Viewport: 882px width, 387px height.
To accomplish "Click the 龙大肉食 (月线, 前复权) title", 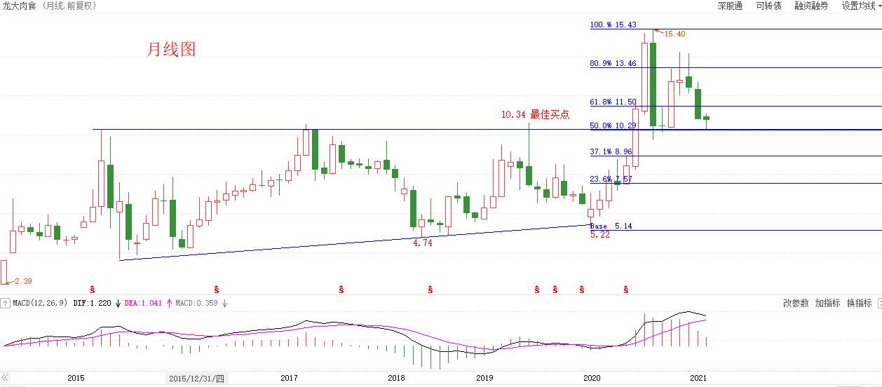I will click(x=49, y=6).
